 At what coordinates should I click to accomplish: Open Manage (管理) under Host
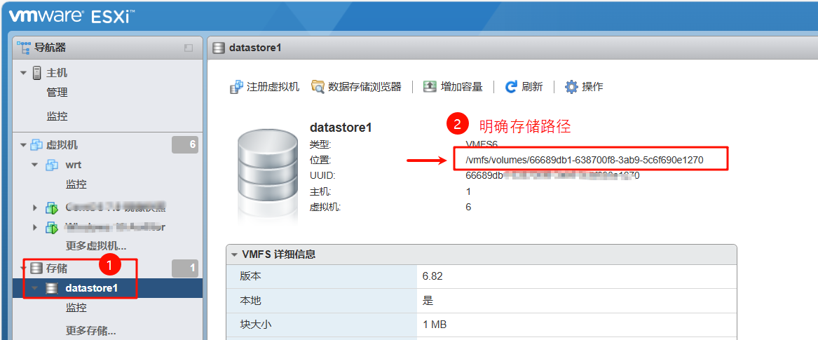tap(57, 93)
